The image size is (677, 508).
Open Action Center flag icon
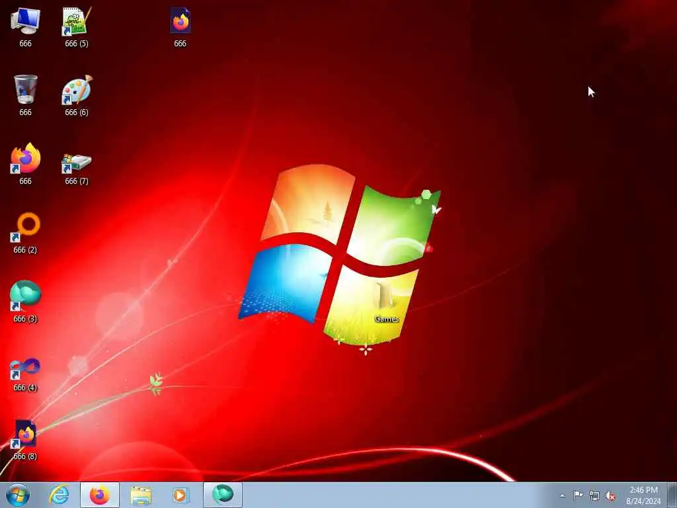click(x=578, y=495)
